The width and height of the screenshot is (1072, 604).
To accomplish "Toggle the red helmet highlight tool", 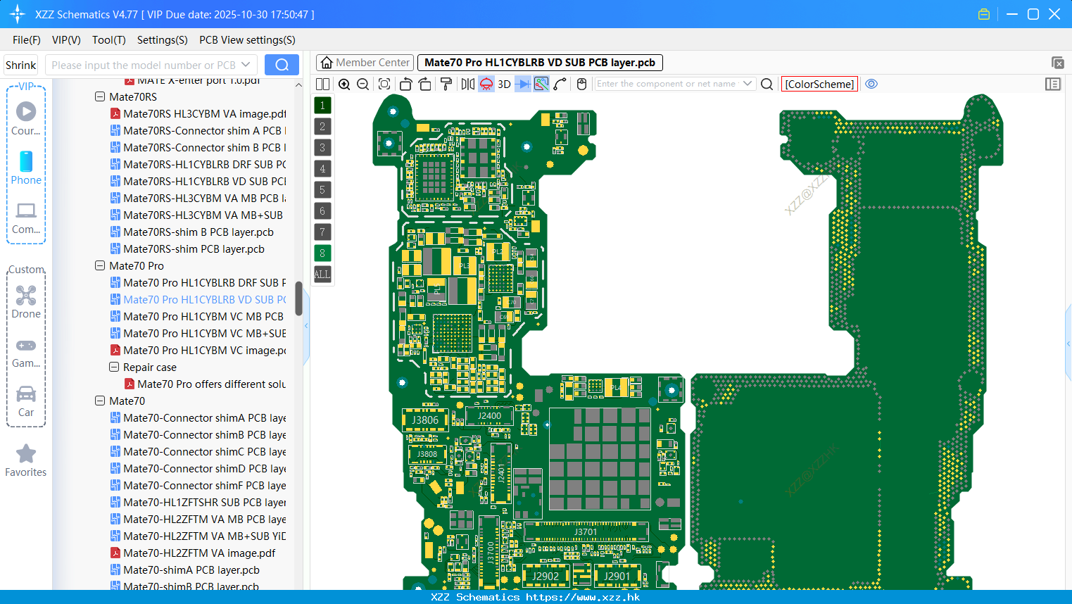I will (x=486, y=84).
